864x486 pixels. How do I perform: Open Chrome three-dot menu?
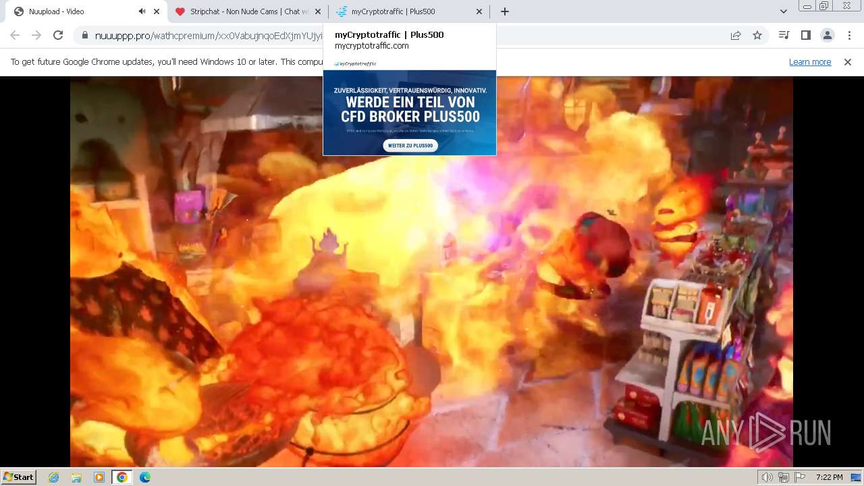tap(849, 36)
